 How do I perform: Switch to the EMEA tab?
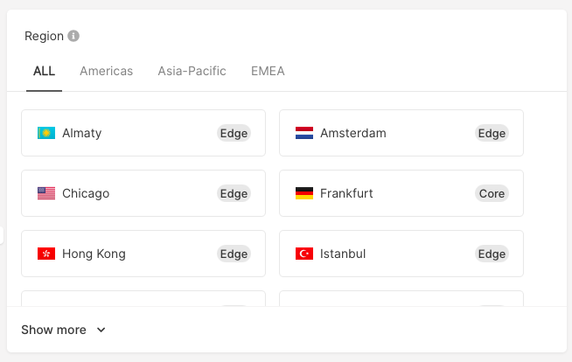(x=268, y=71)
